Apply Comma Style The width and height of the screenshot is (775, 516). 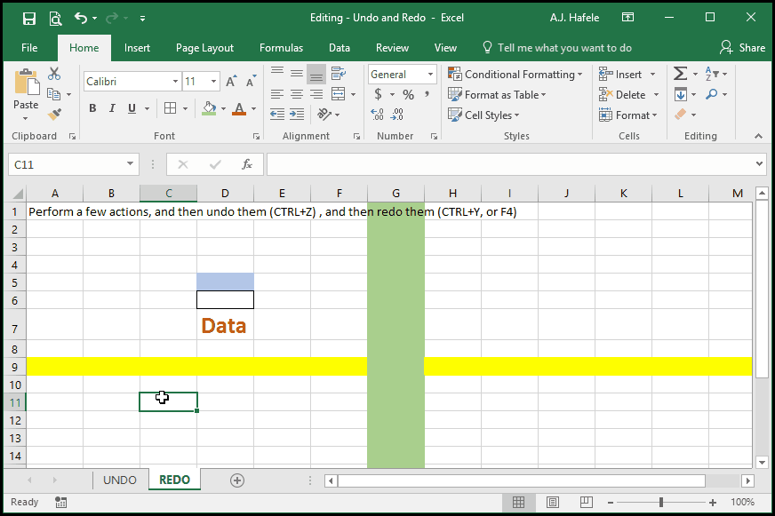click(427, 94)
